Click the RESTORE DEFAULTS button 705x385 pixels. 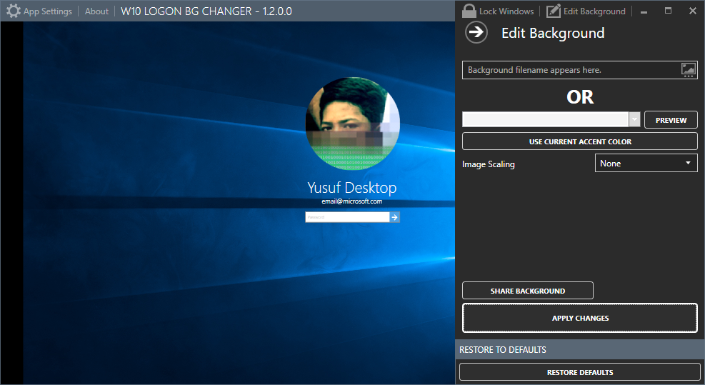[x=580, y=372]
